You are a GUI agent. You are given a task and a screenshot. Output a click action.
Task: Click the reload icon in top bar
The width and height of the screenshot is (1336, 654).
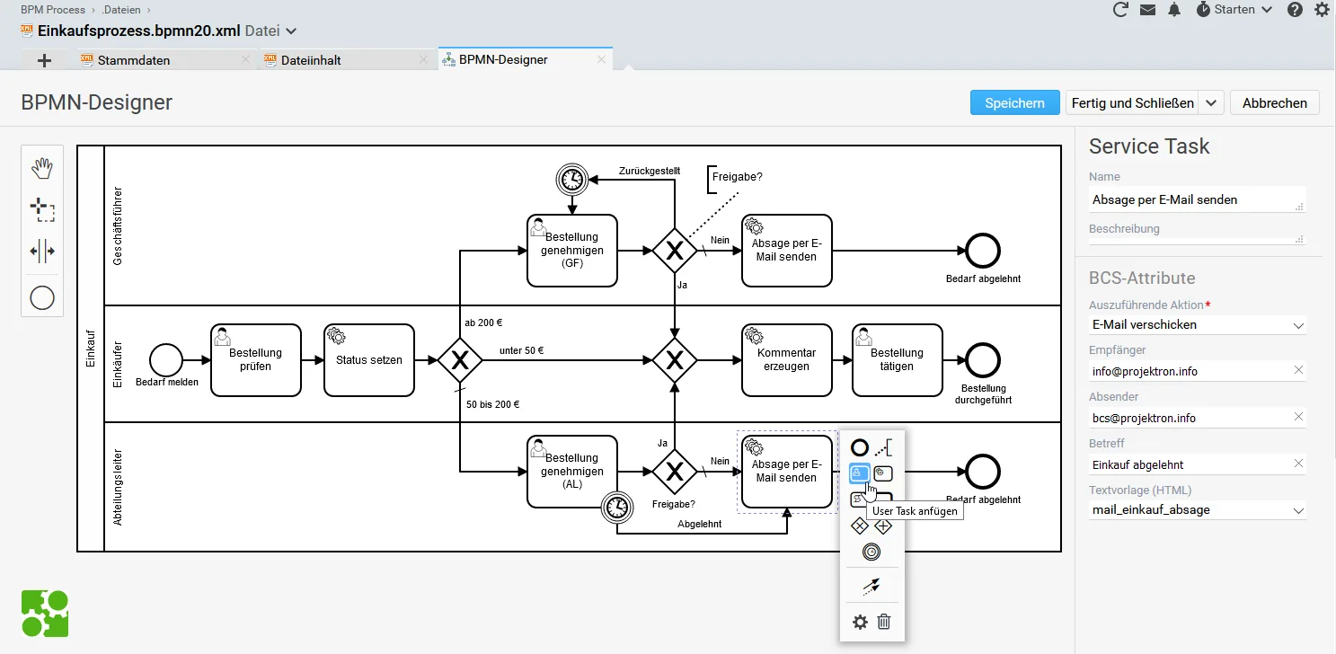pos(1120,10)
